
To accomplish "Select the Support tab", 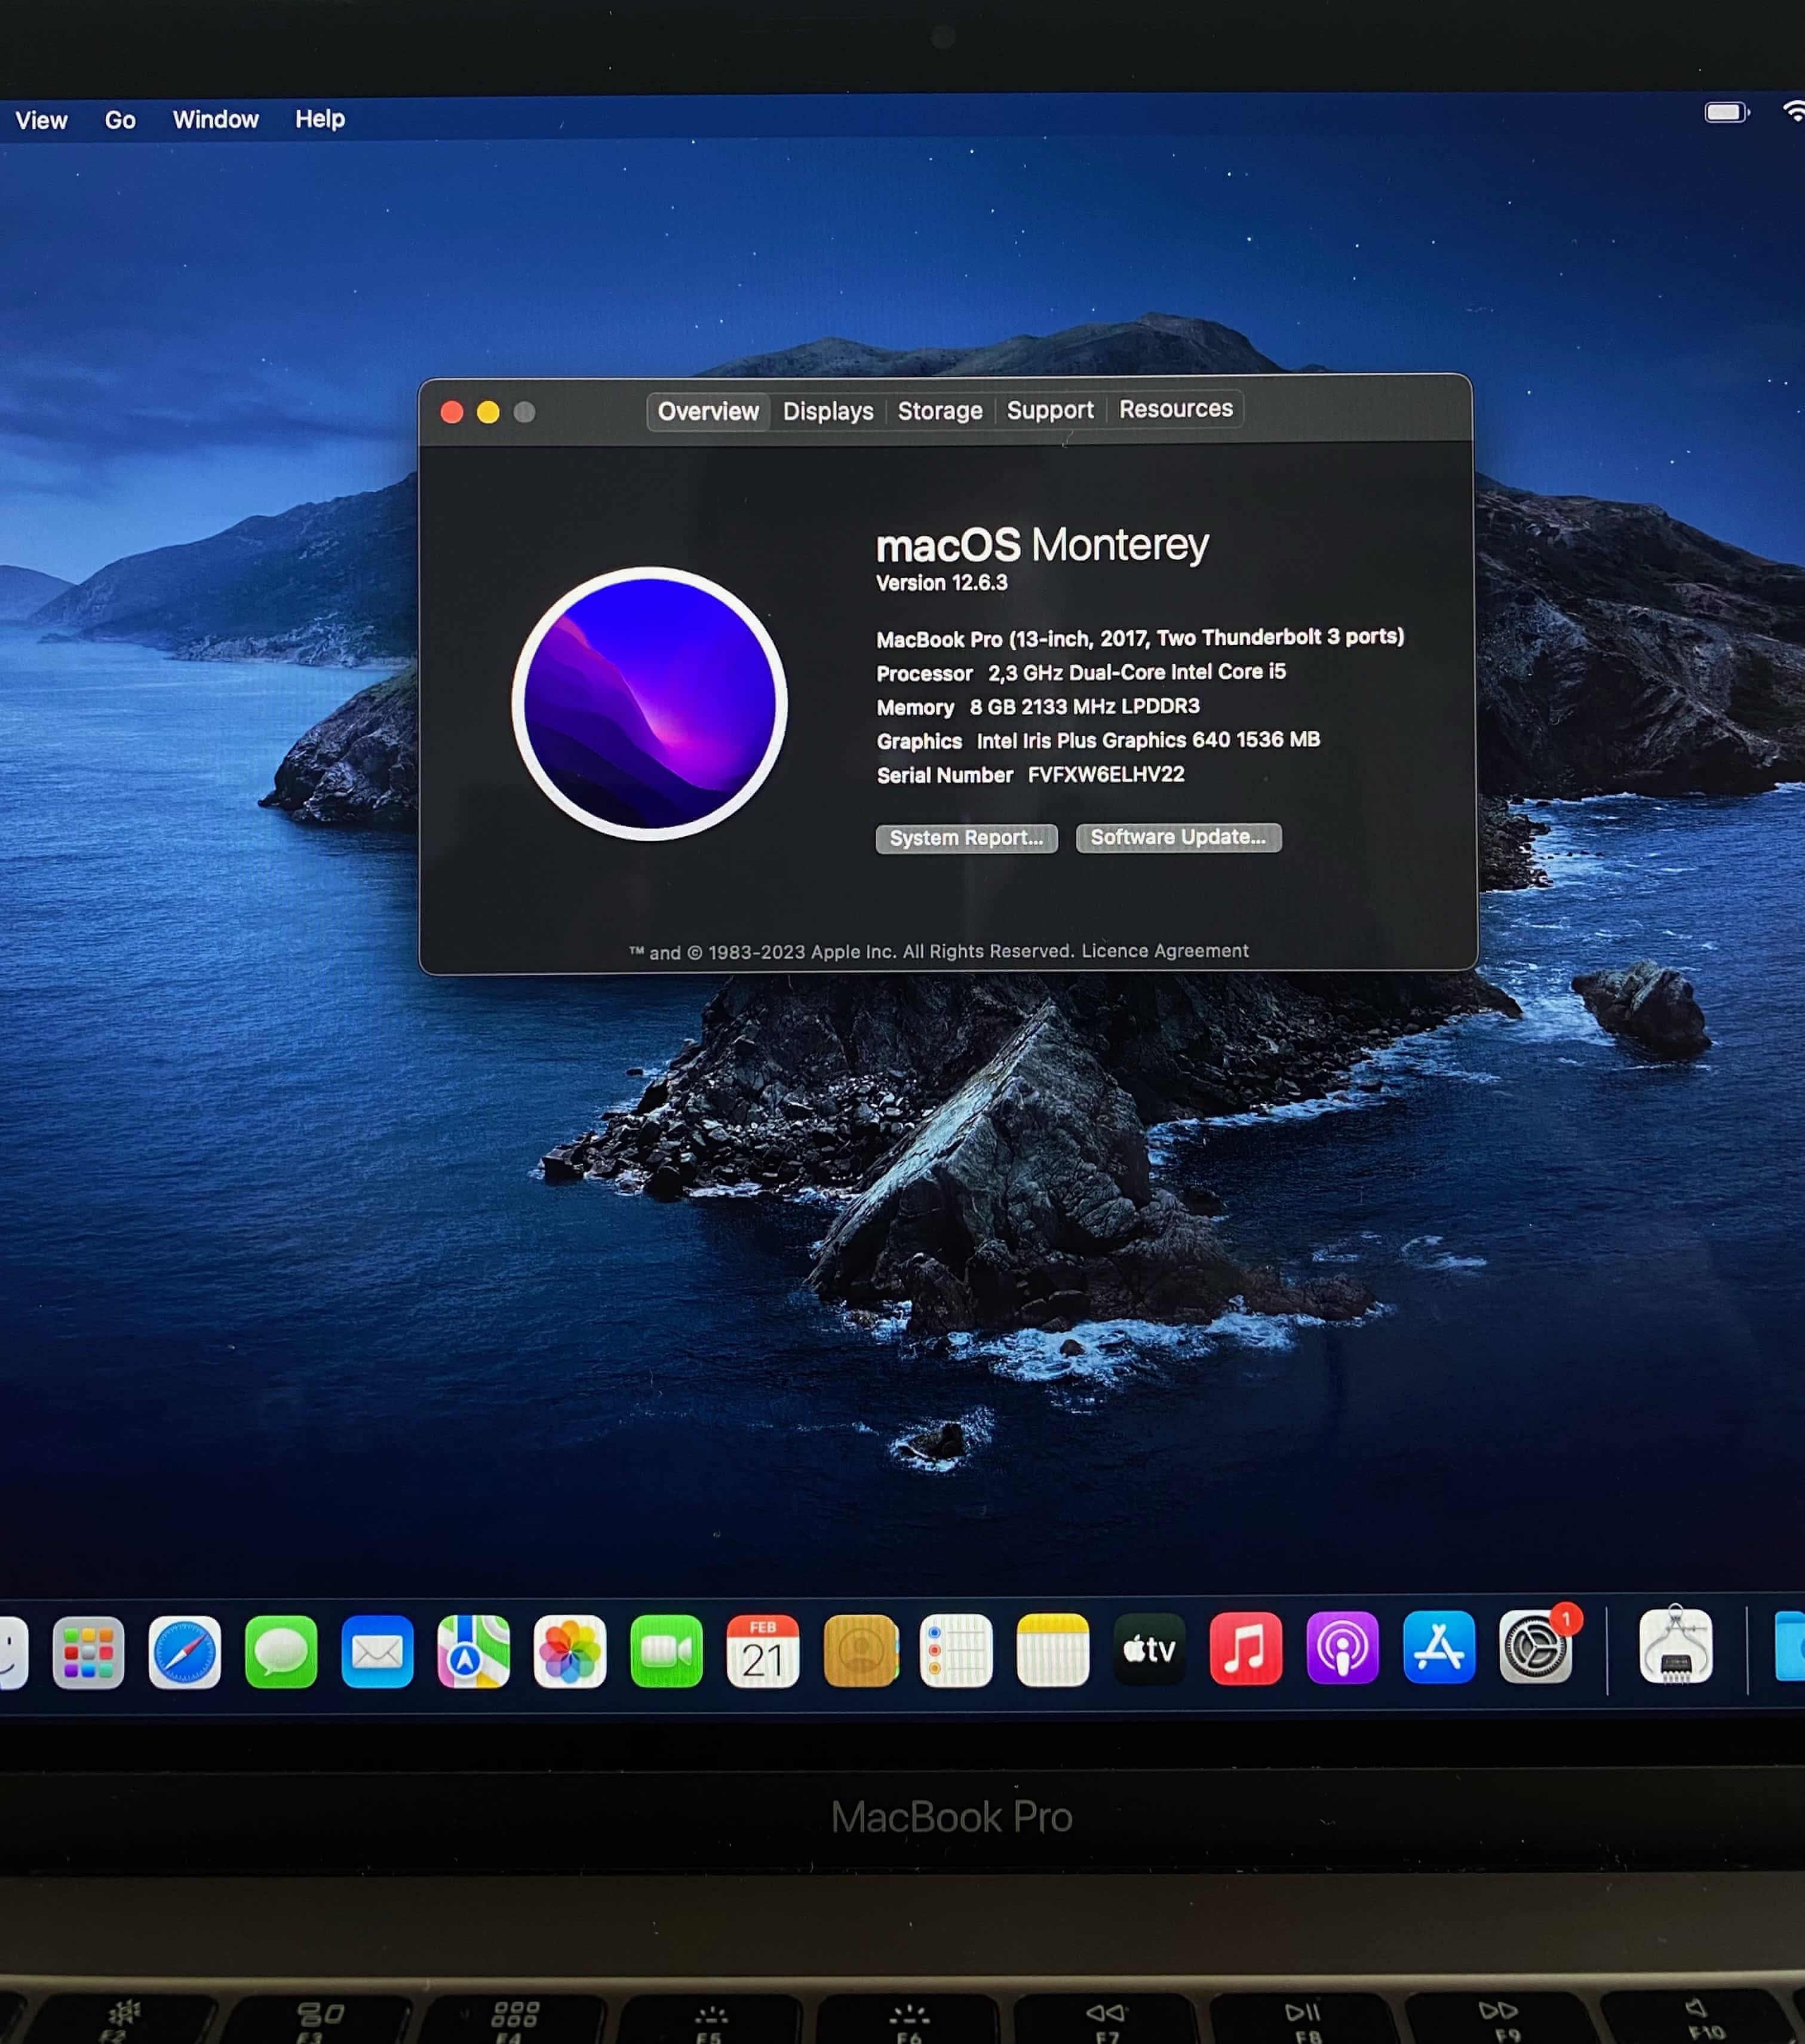I will point(1050,410).
